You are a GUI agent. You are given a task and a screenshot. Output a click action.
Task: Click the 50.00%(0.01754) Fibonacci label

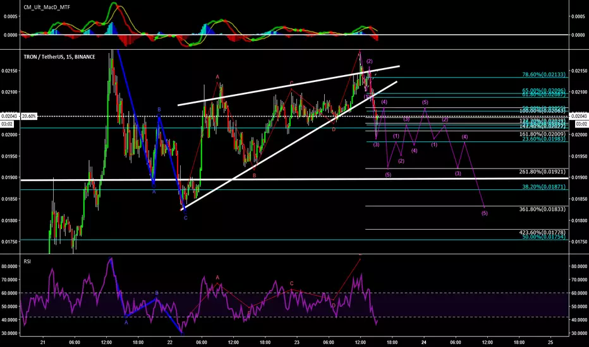click(543, 237)
